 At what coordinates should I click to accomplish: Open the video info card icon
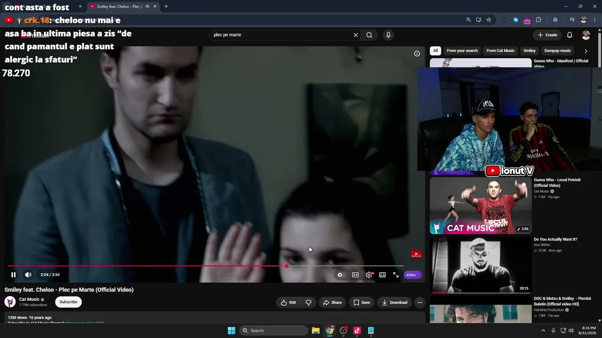[x=417, y=54]
